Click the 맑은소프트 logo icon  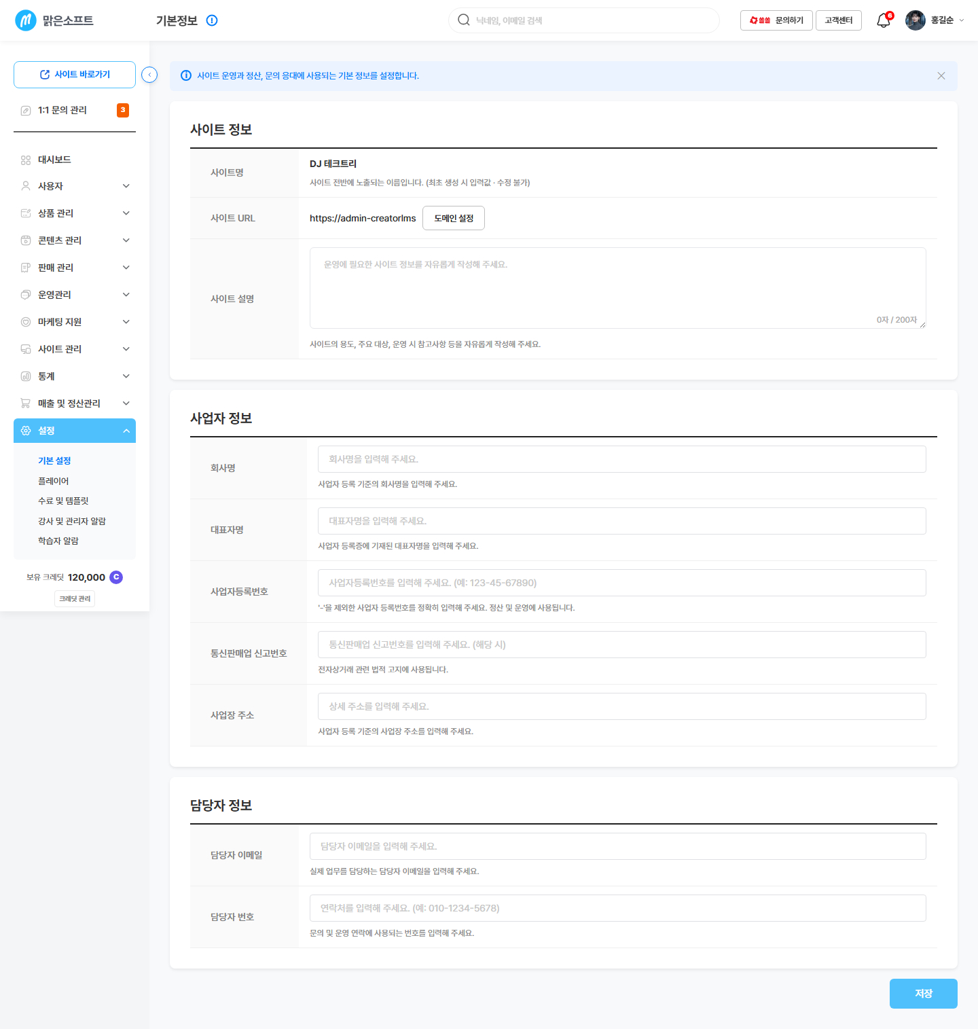[x=26, y=20]
